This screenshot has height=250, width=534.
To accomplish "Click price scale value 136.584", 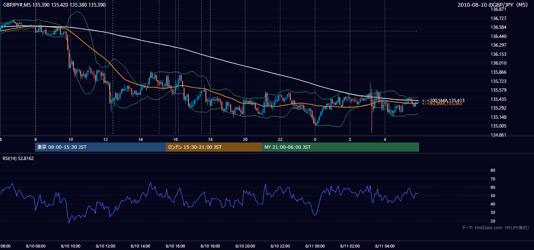I will point(498,27).
